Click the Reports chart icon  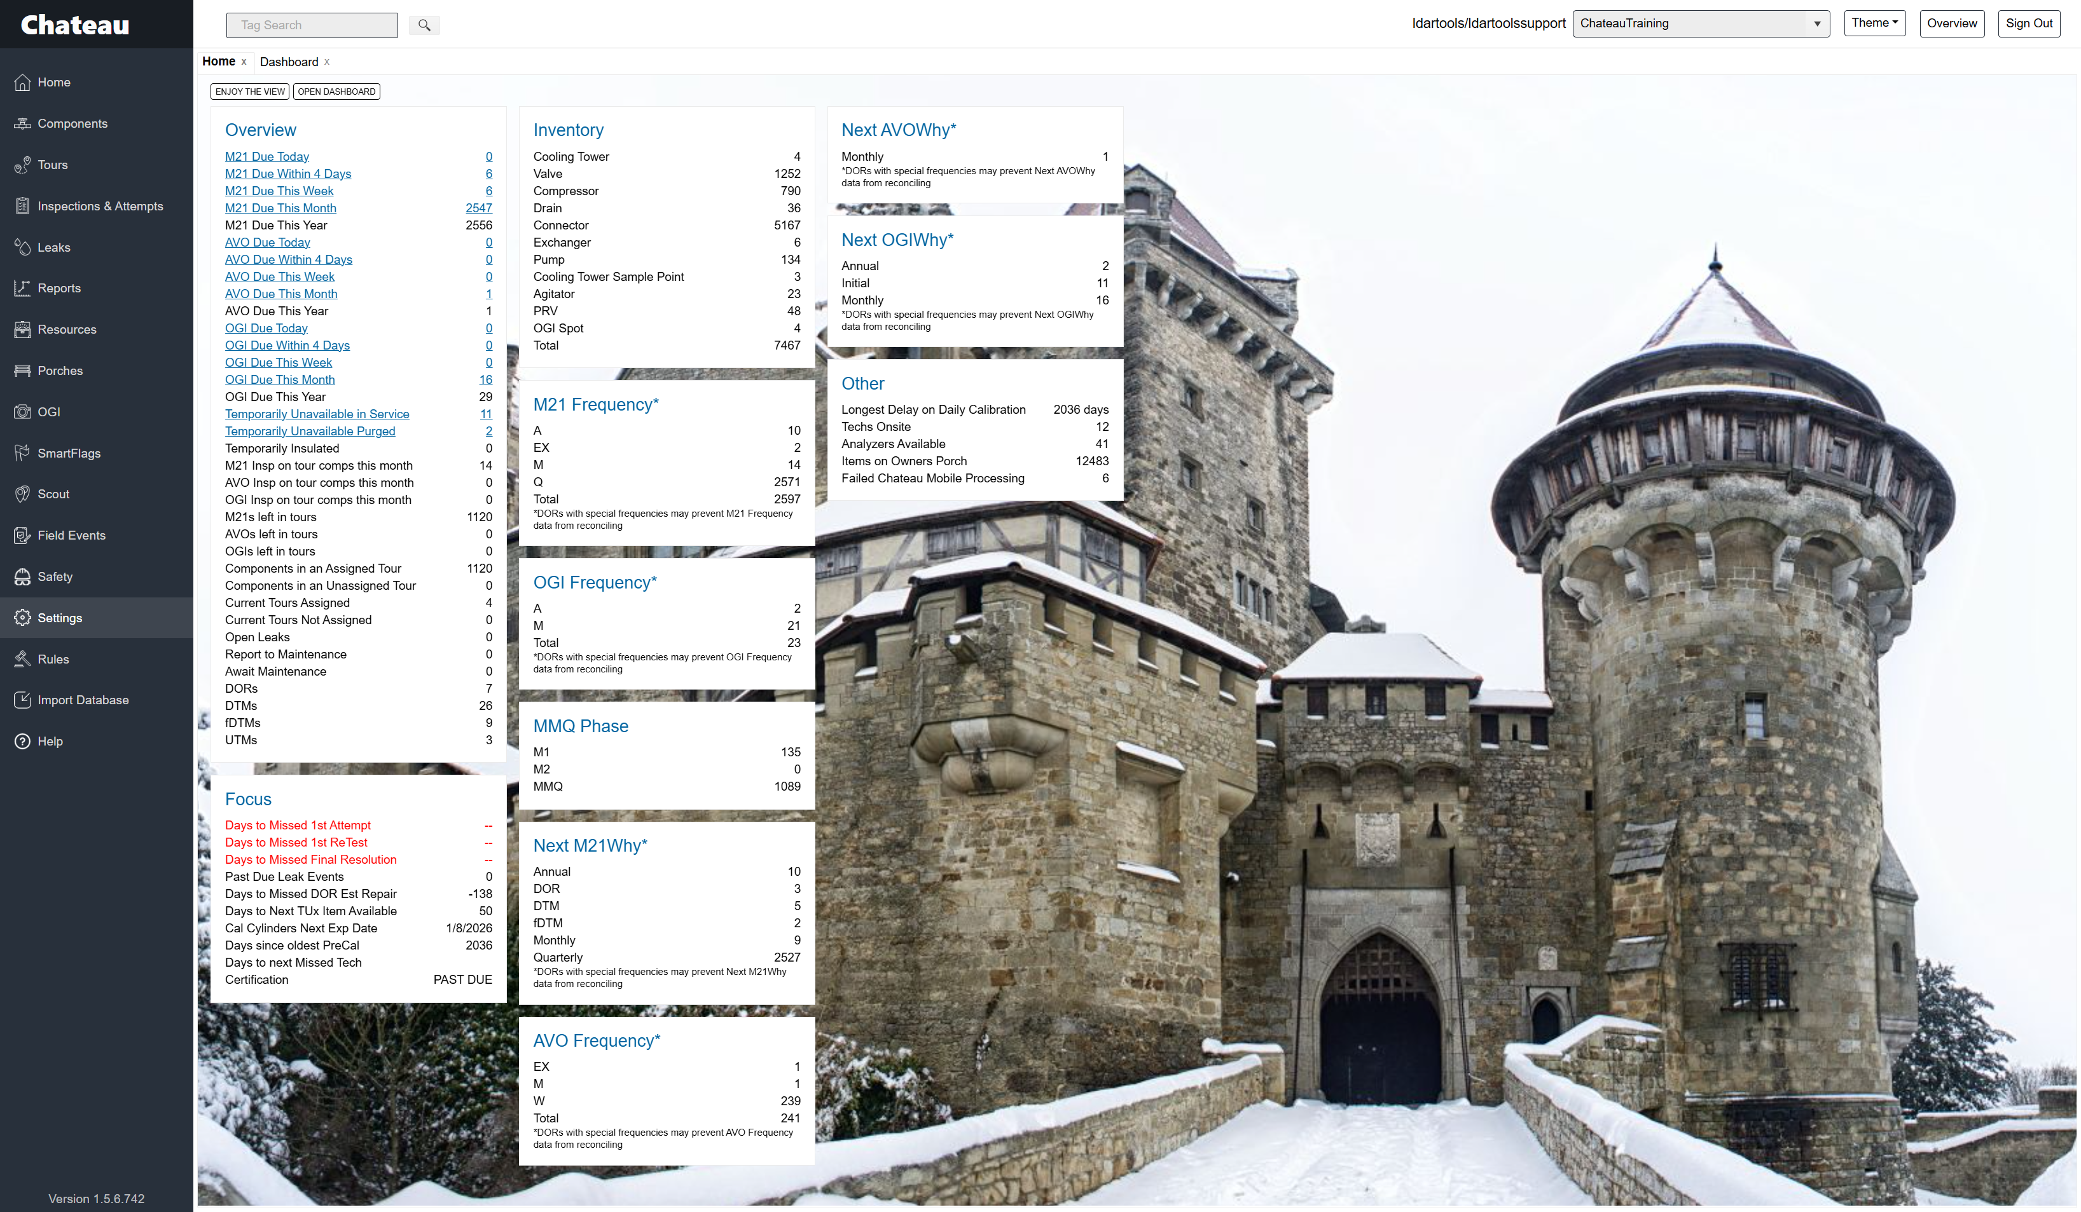(22, 288)
